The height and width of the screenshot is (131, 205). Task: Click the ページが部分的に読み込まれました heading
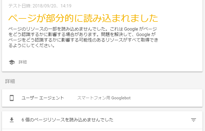click(x=83, y=18)
